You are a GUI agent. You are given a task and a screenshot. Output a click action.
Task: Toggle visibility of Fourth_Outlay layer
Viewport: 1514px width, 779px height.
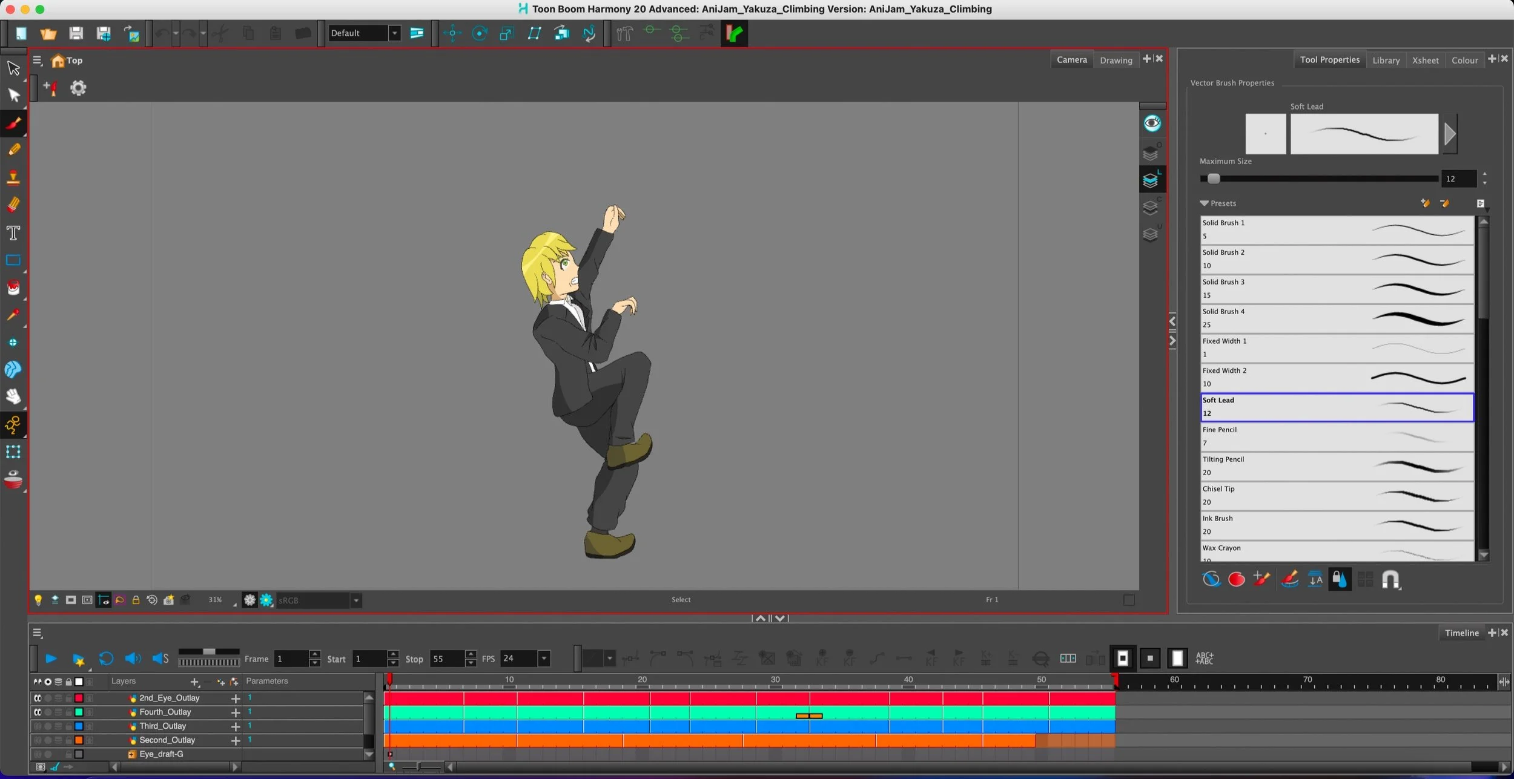click(x=38, y=712)
